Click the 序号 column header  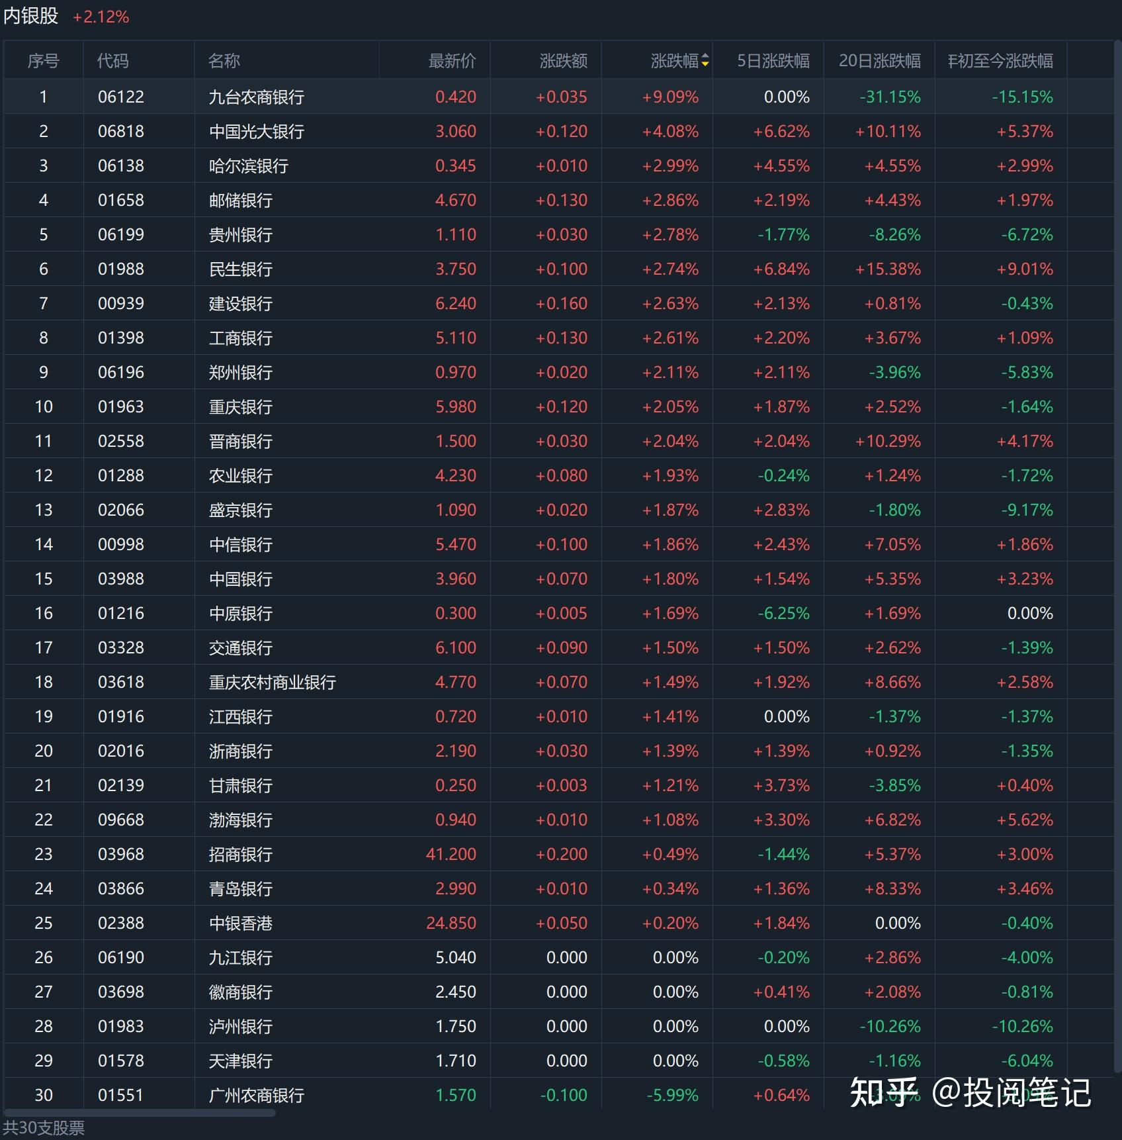click(x=44, y=61)
